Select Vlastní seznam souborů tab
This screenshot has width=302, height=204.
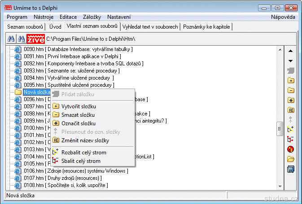(92, 26)
